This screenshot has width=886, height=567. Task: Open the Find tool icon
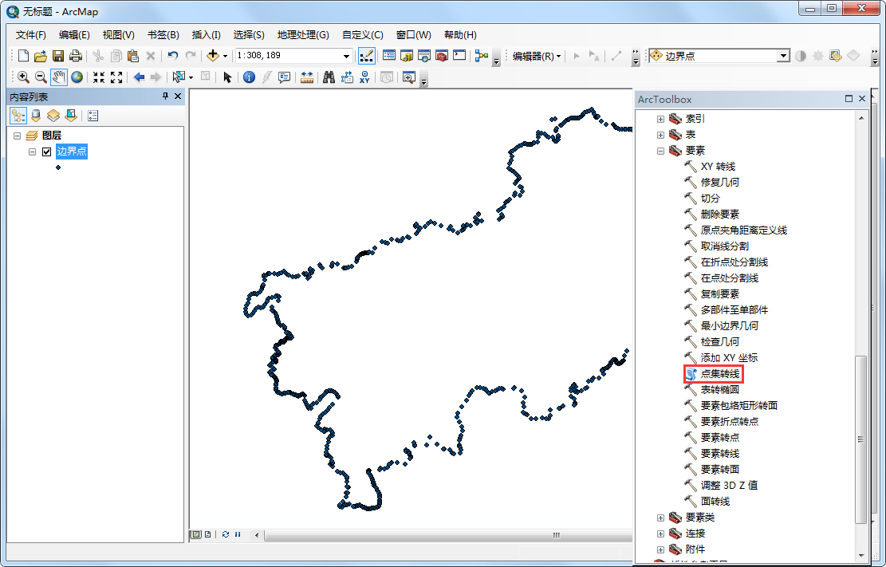click(329, 76)
